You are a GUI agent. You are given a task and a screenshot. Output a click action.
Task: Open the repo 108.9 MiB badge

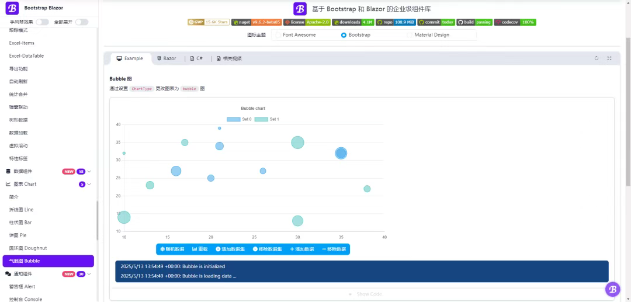(x=396, y=22)
